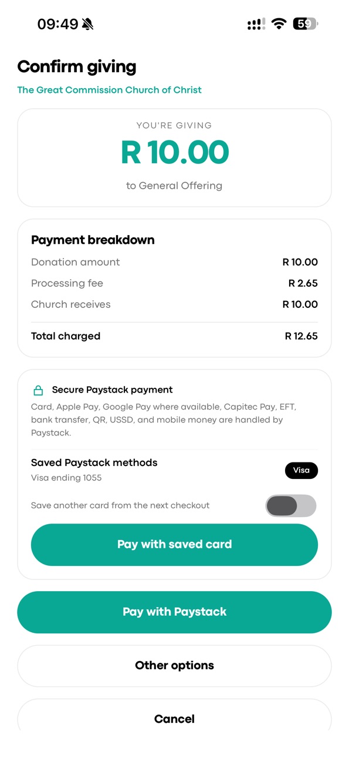Open Other options
349x758 pixels.
click(x=174, y=666)
